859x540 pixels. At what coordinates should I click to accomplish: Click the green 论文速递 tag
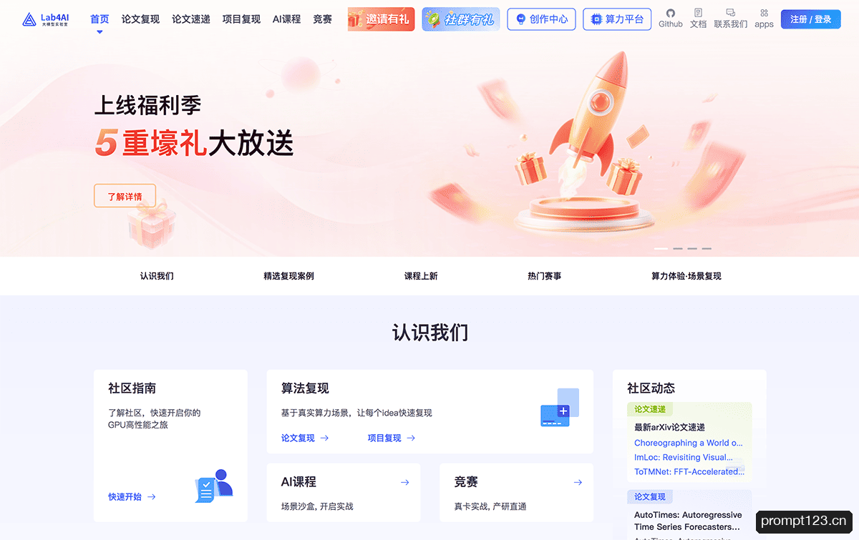coord(649,409)
